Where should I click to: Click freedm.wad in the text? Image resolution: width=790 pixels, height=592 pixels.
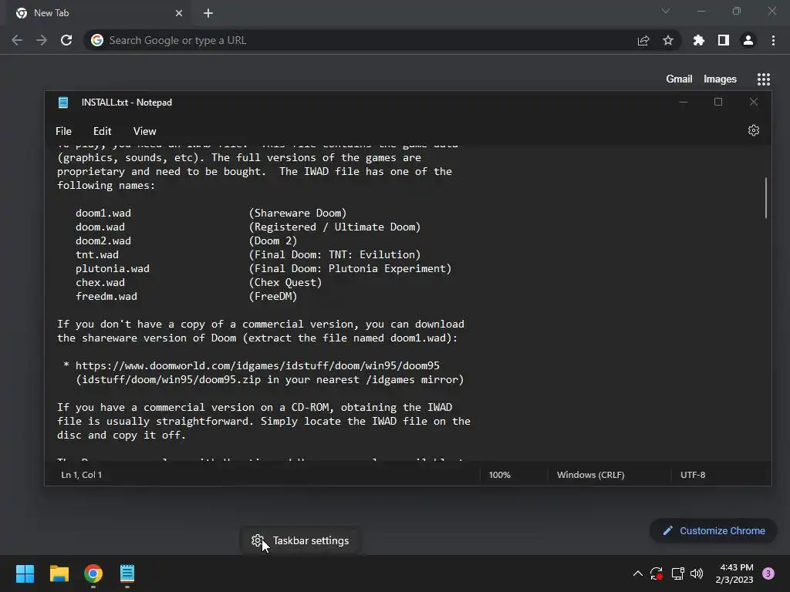click(x=106, y=297)
